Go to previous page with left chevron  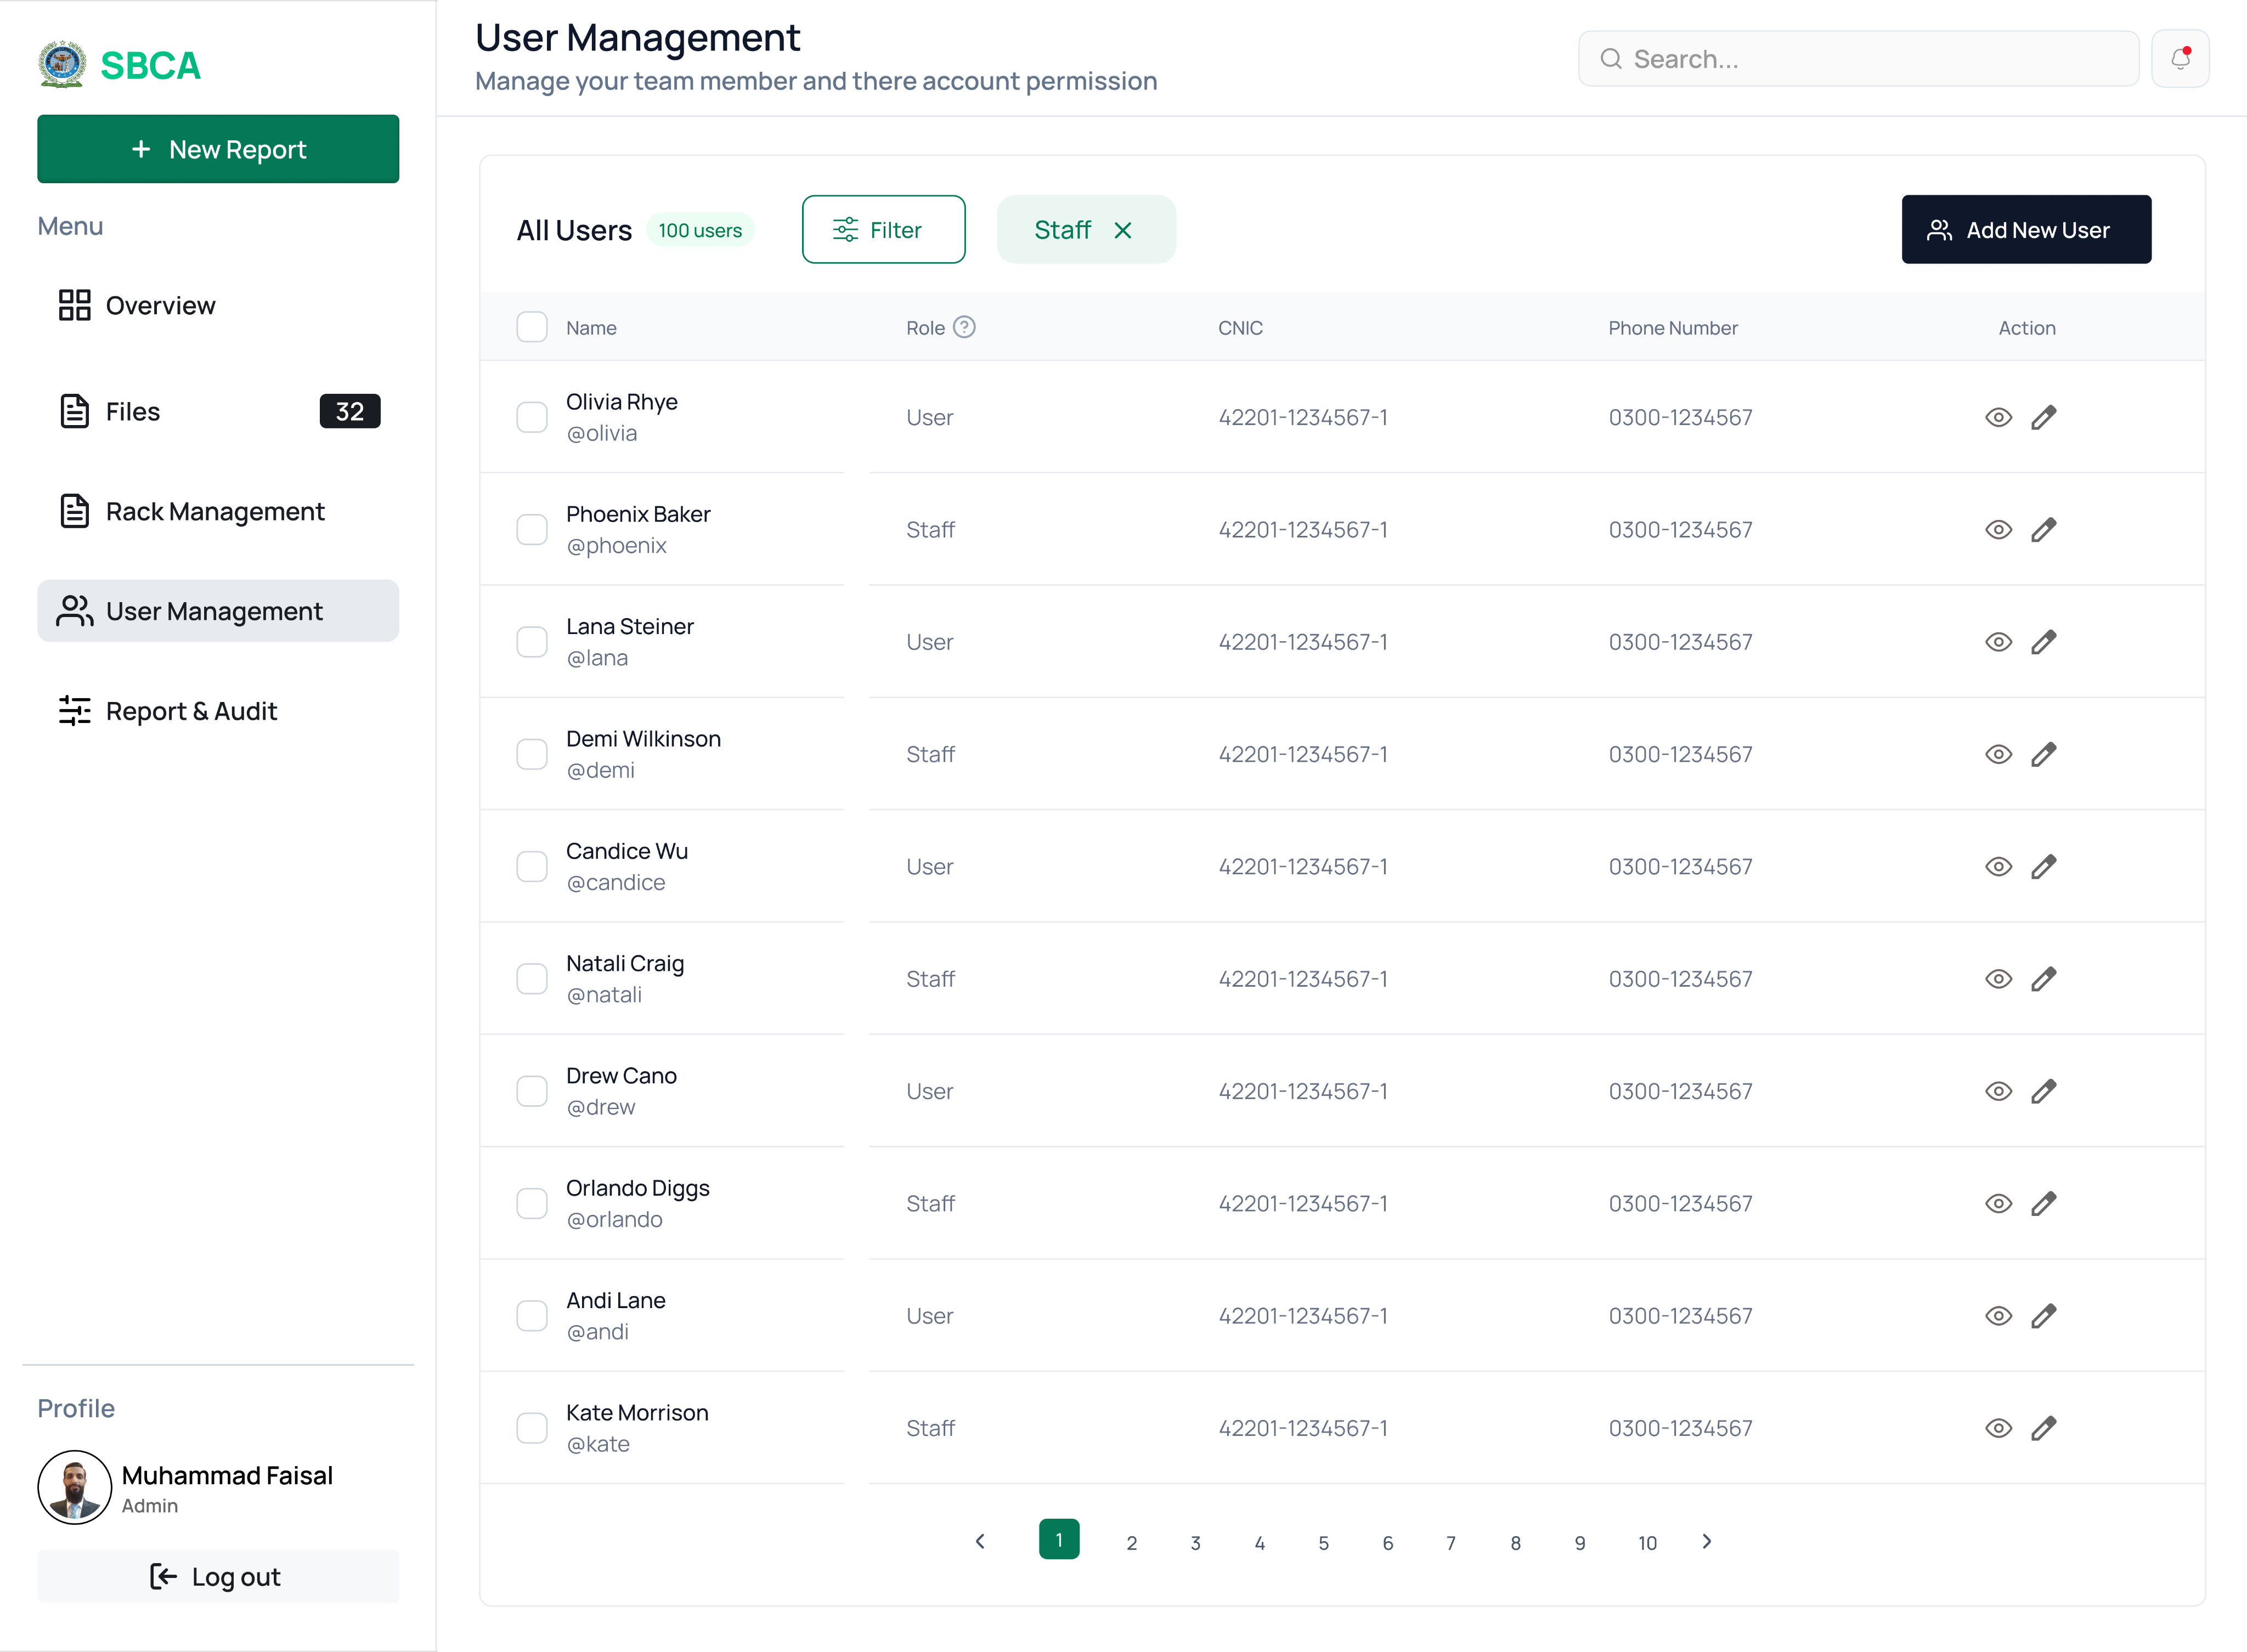980,1541
